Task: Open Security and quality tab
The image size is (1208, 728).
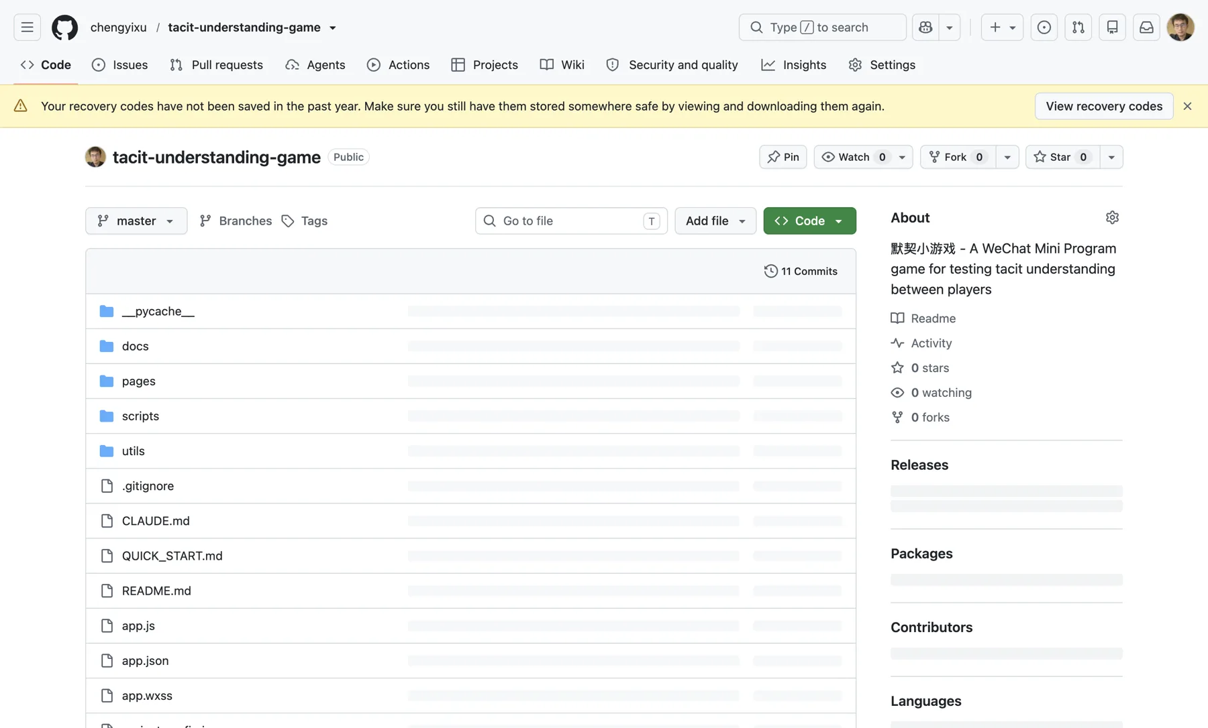Action: [672, 65]
